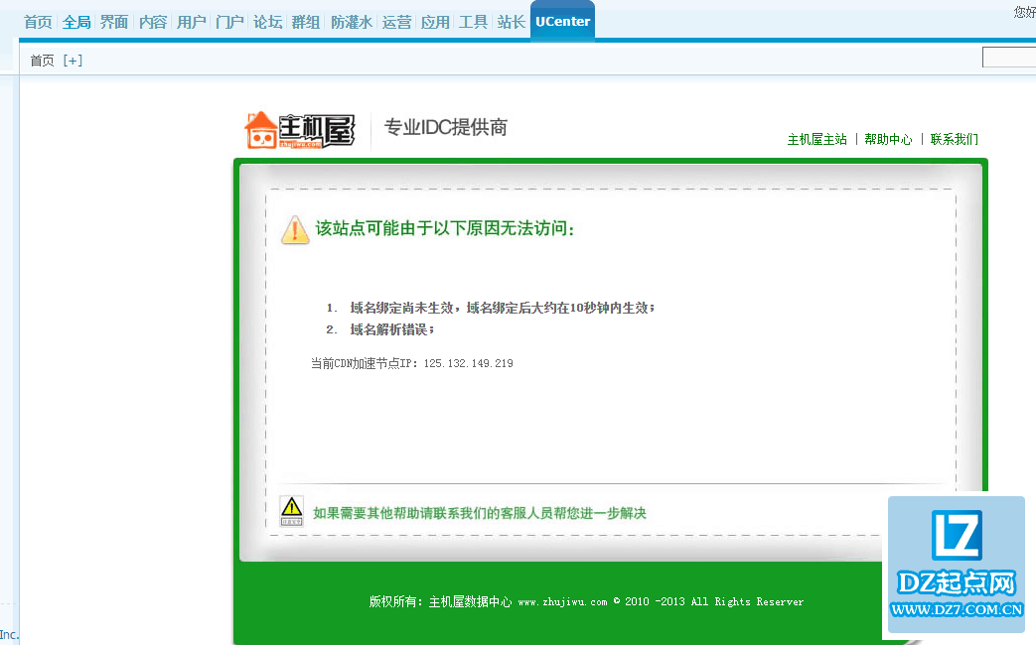Select 站长 in the admin navigation
Image resolution: width=1036 pixels, height=645 pixels.
pyautogui.click(x=511, y=22)
